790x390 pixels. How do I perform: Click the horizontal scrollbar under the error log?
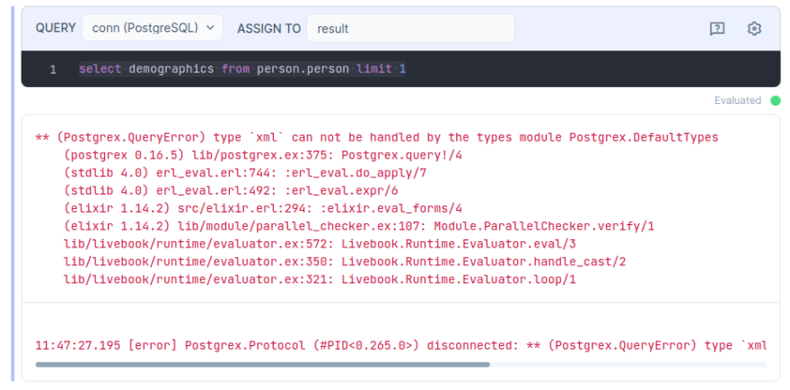(262, 364)
